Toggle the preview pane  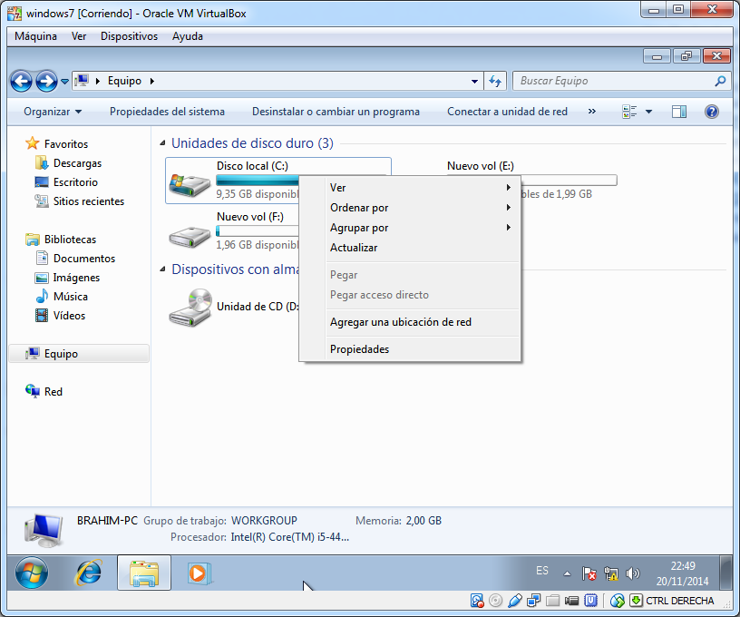coord(679,112)
